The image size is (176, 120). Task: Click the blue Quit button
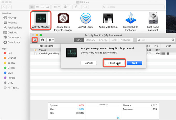pyautogui.click(x=134, y=63)
